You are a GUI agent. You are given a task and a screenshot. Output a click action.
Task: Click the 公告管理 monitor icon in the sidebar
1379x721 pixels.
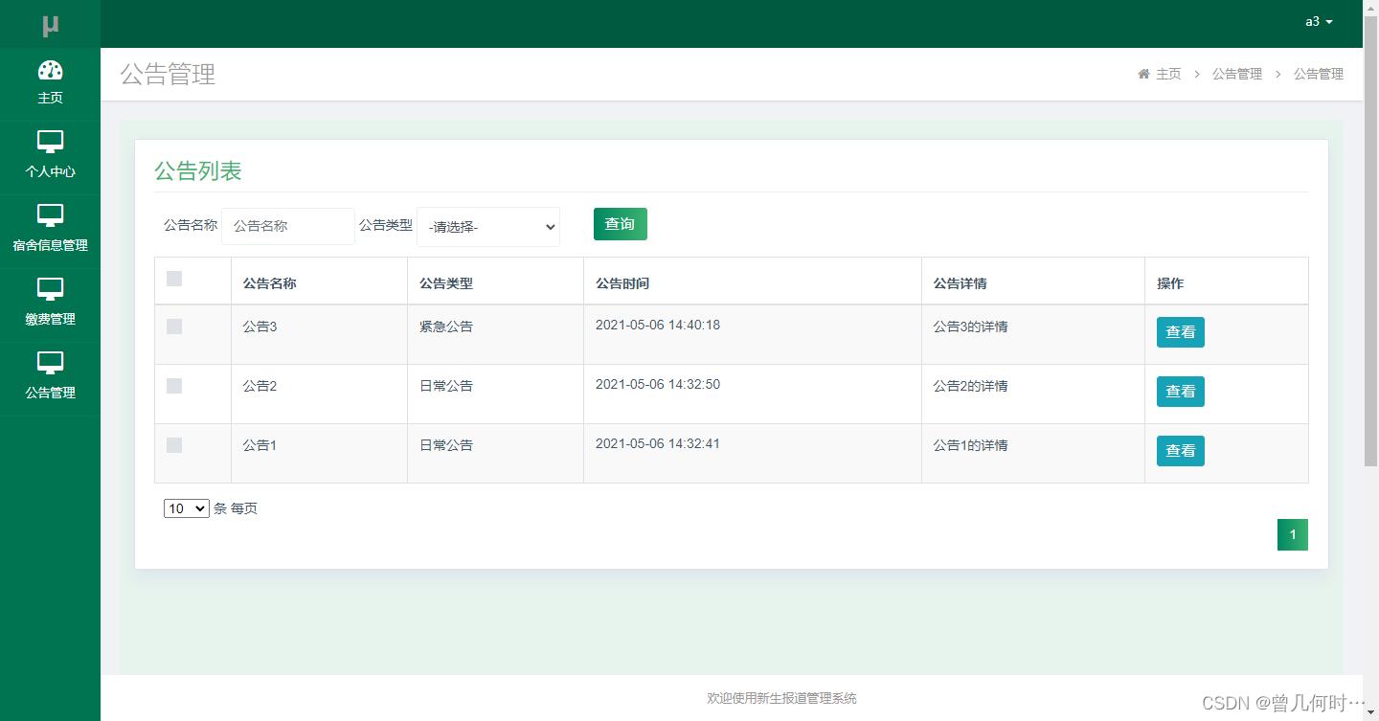point(50,363)
